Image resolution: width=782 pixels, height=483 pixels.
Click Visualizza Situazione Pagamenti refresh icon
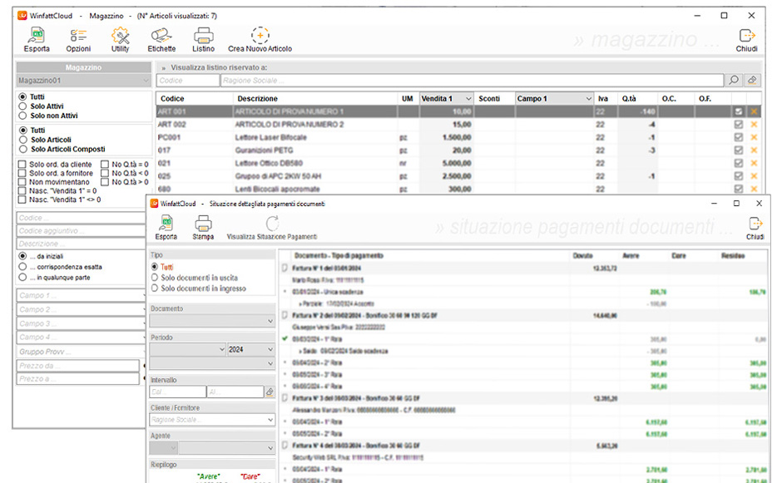pyautogui.click(x=272, y=224)
